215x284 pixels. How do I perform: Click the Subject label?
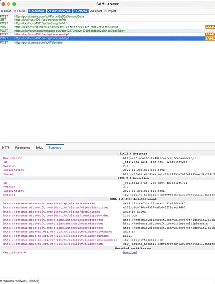click(x=9, y=195)
